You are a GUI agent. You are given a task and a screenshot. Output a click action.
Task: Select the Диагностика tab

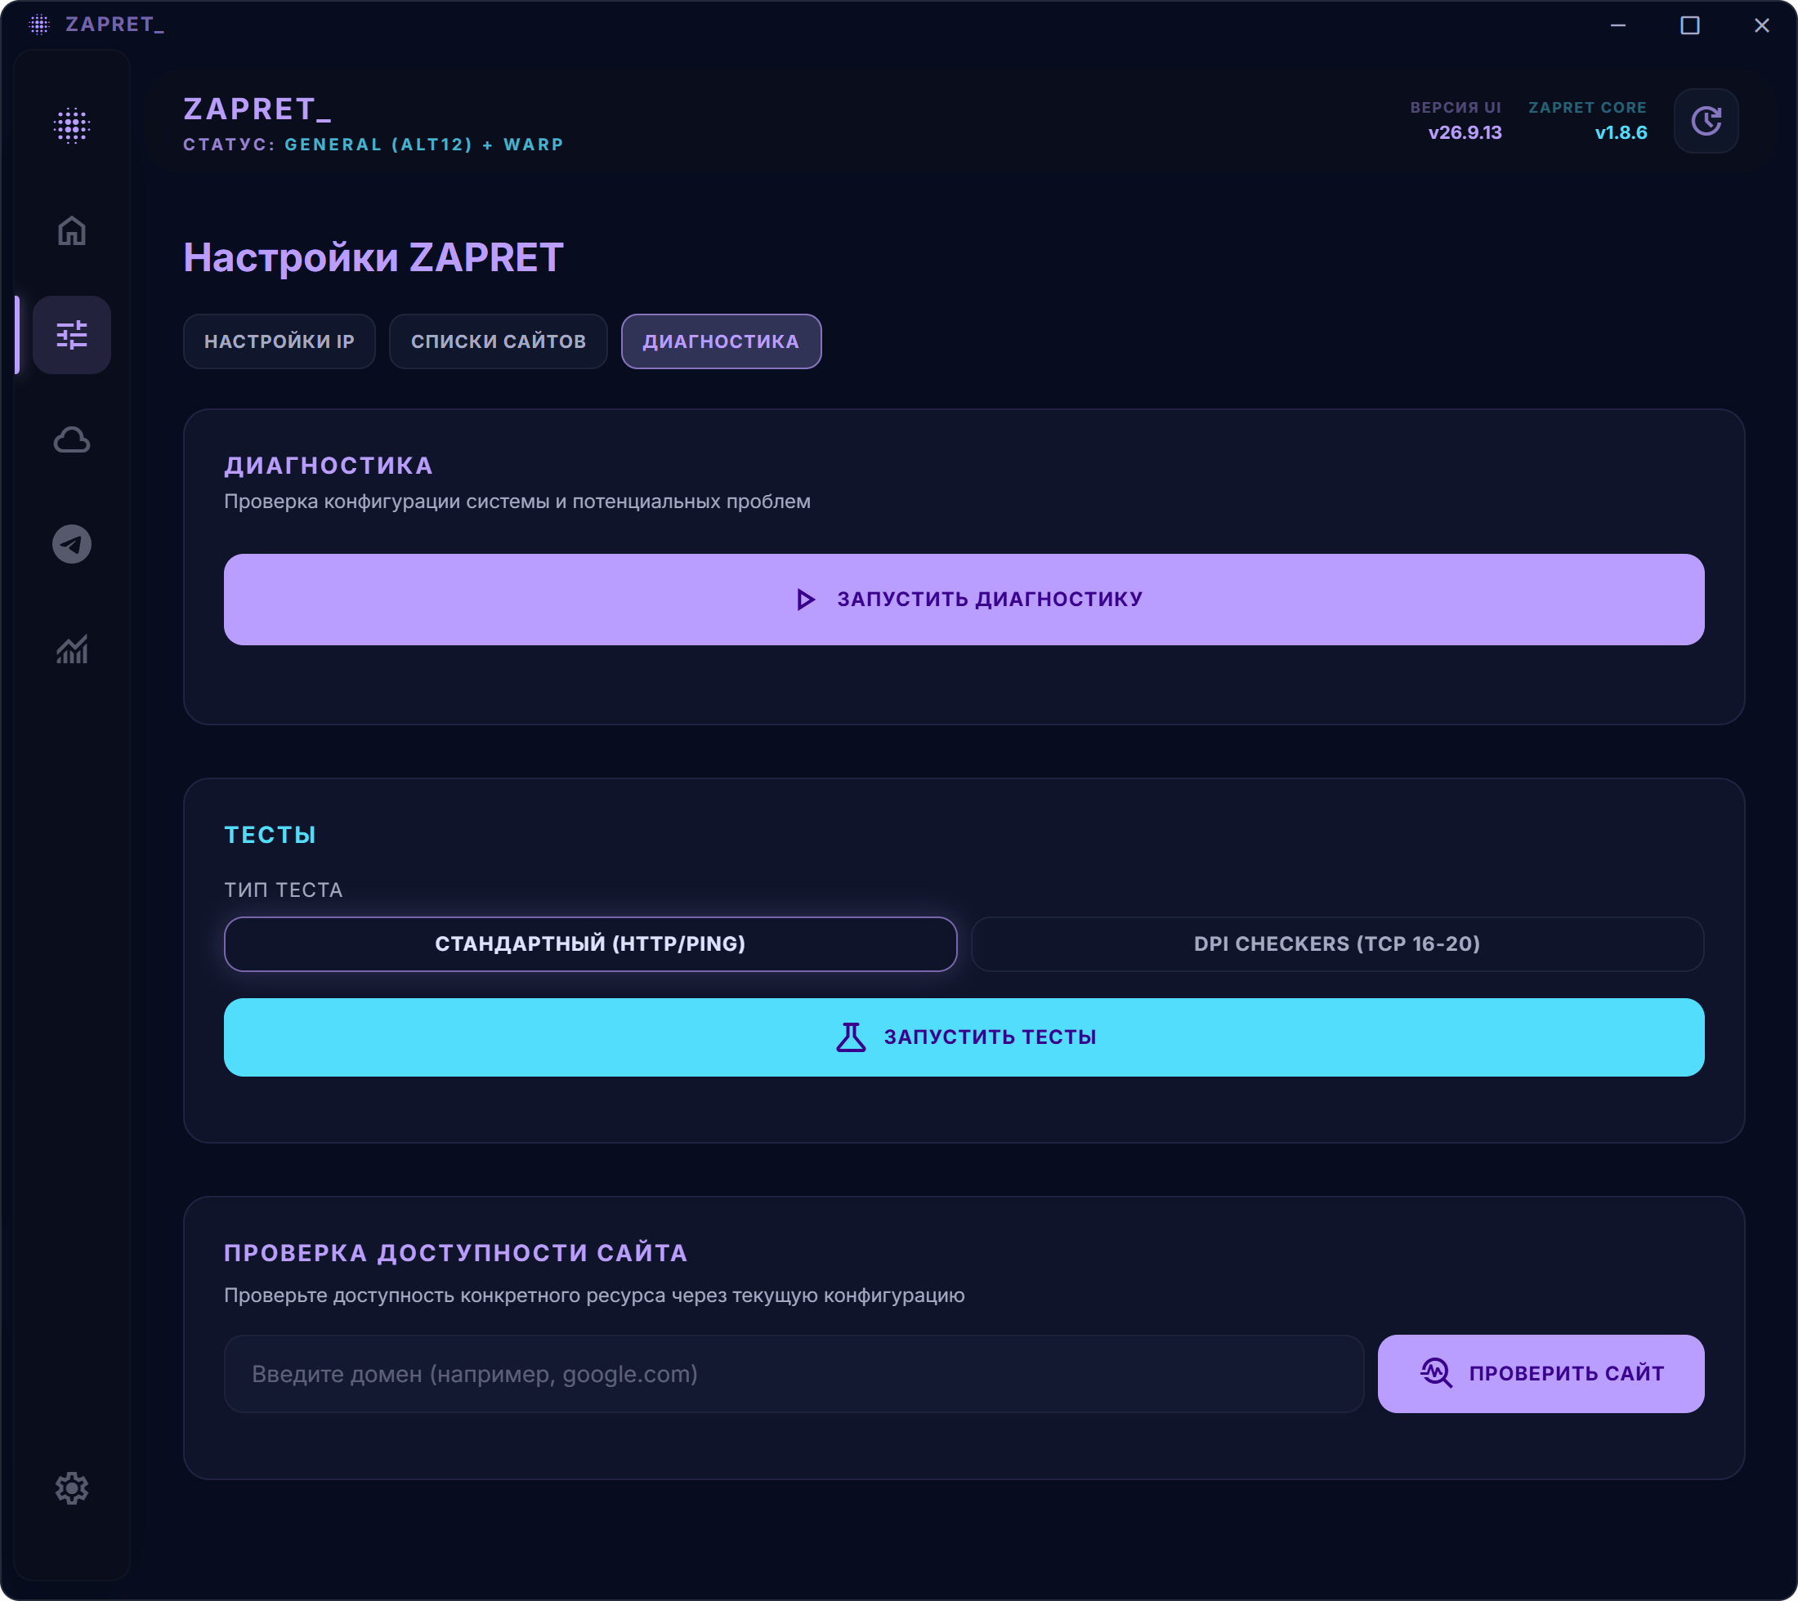coord(721,341)
